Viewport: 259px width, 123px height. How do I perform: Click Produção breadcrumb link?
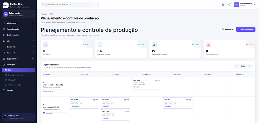tap(44, 14)
